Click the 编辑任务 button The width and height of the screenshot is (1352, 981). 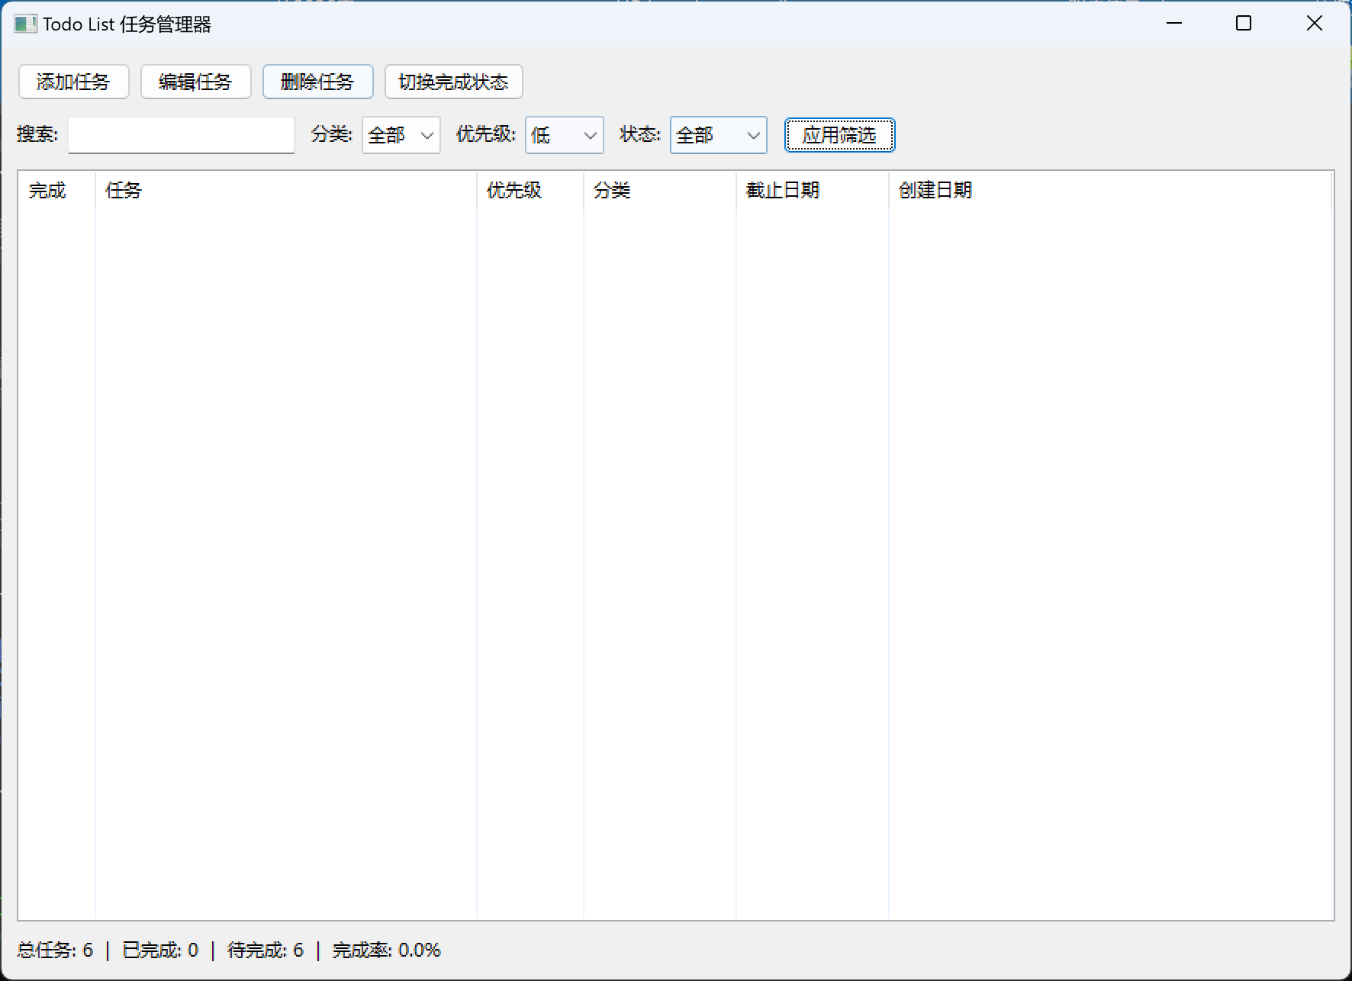[195, 82]
